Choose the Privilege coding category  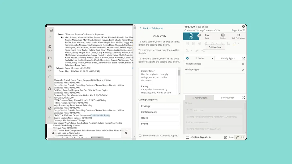[x=159, y=106]
